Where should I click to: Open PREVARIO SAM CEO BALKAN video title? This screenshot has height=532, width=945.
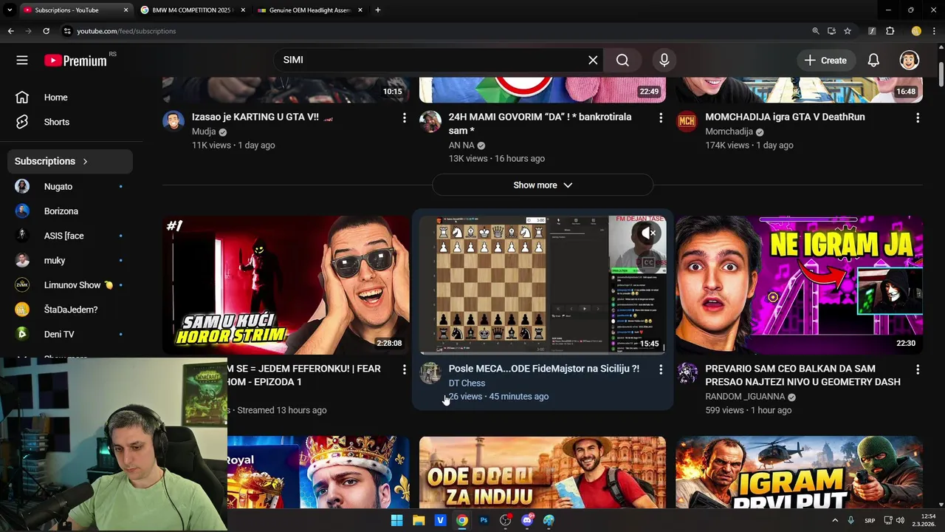803,375
